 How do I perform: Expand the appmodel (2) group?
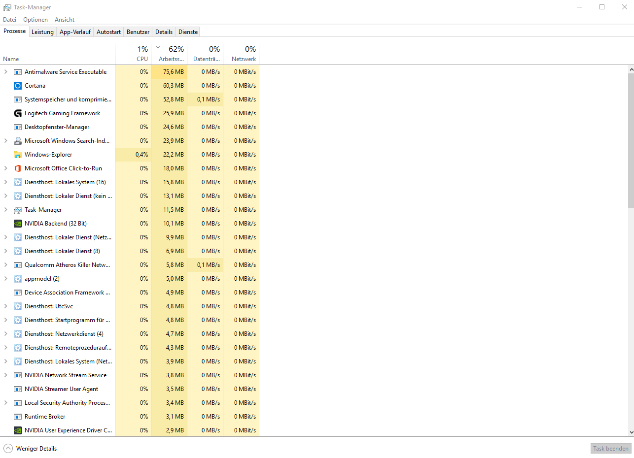tap(6, 279)
